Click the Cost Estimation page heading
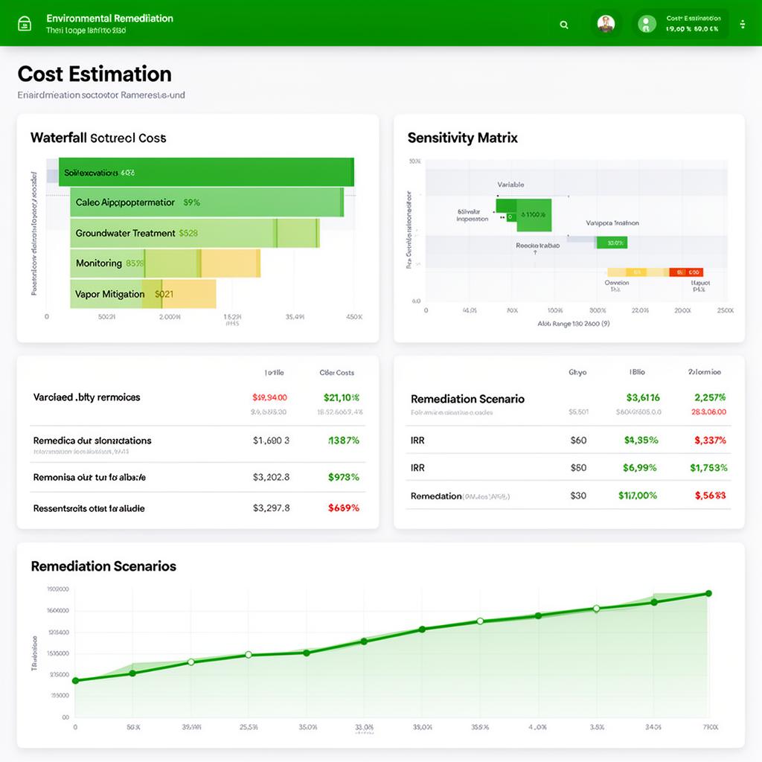 coord(95,74)
